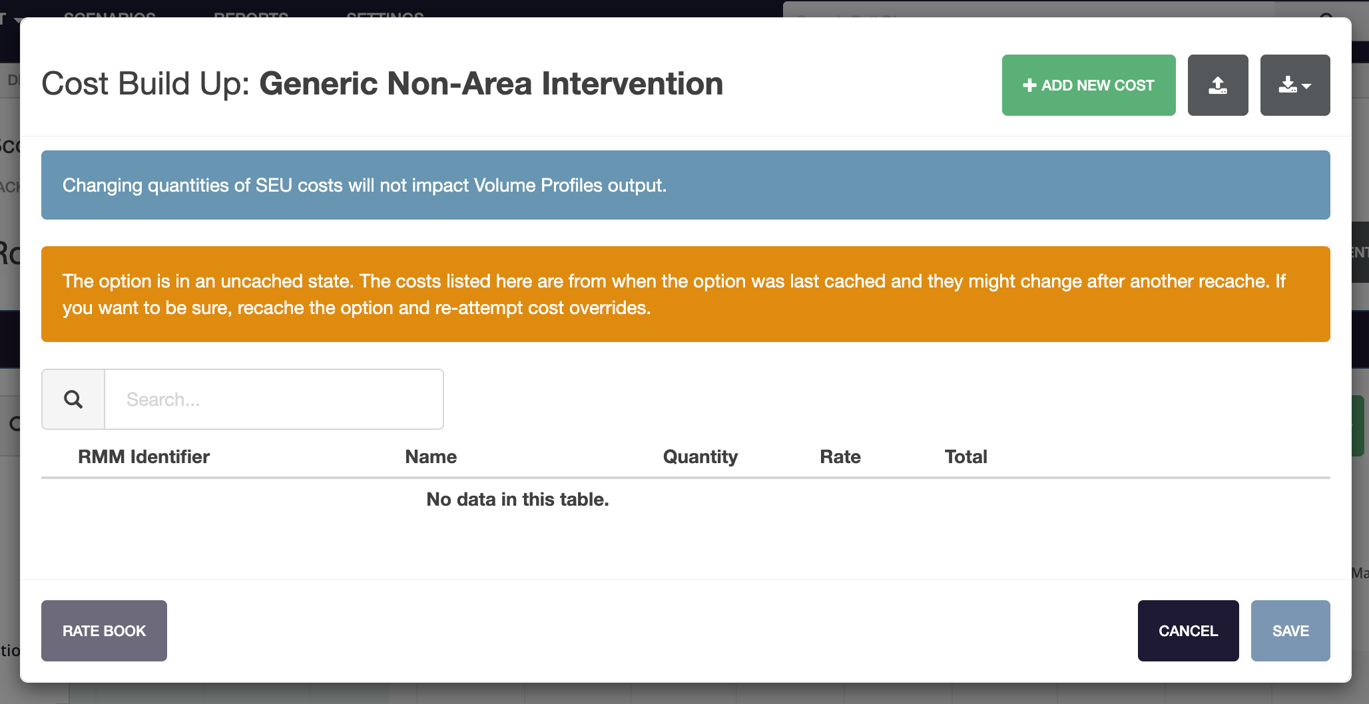Open the Rate Book

[x=104, y=631]
